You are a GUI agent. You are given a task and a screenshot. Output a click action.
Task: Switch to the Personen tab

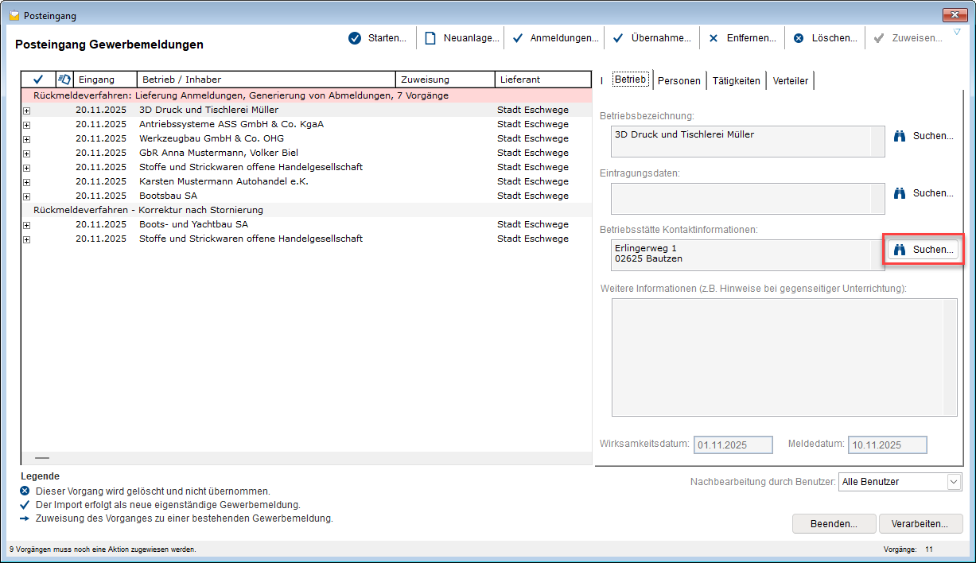(679, 80)
